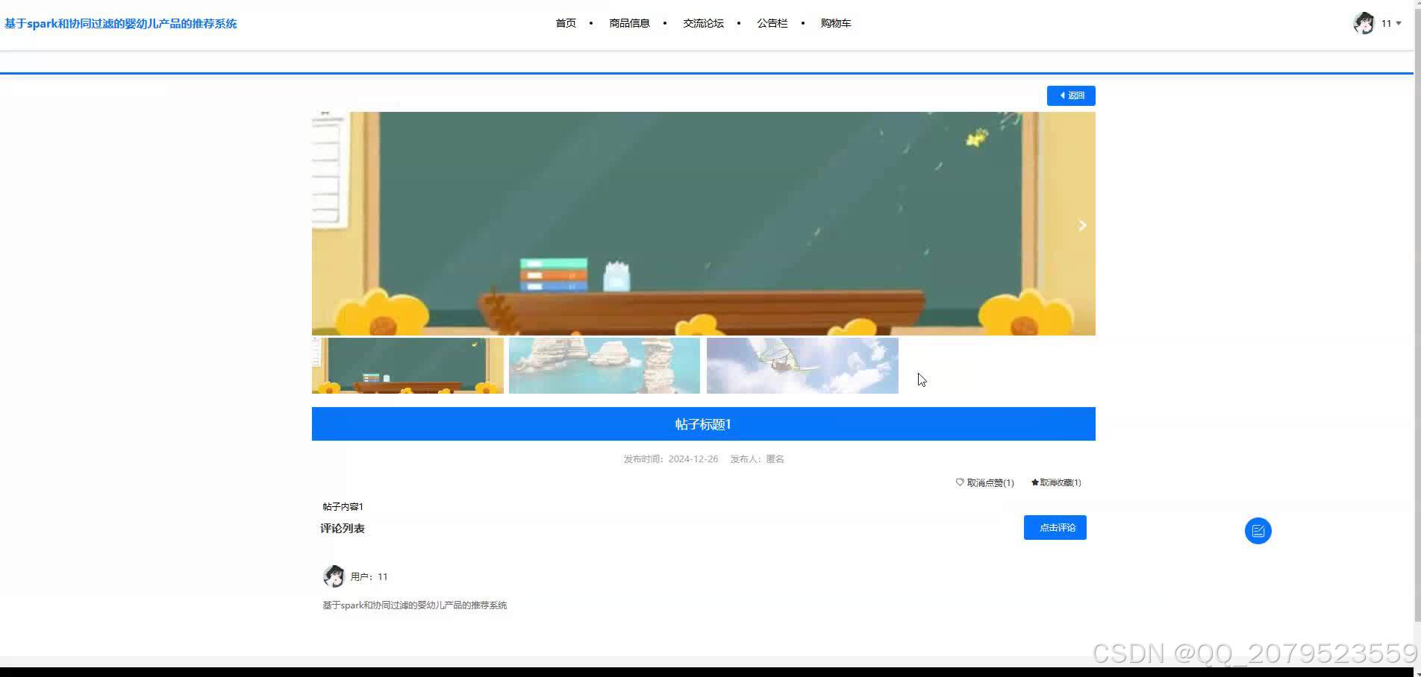This screenshot has width=1421, height=677.
Task: Click the user avatar in the top navigation bar
Action: tap(1364, 23)
